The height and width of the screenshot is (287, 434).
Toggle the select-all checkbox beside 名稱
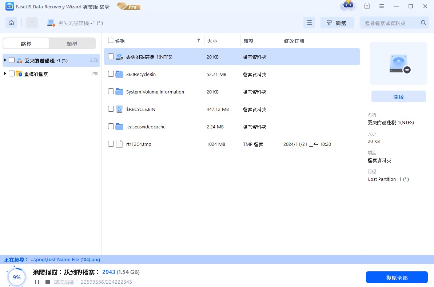[x=111, y=40]
